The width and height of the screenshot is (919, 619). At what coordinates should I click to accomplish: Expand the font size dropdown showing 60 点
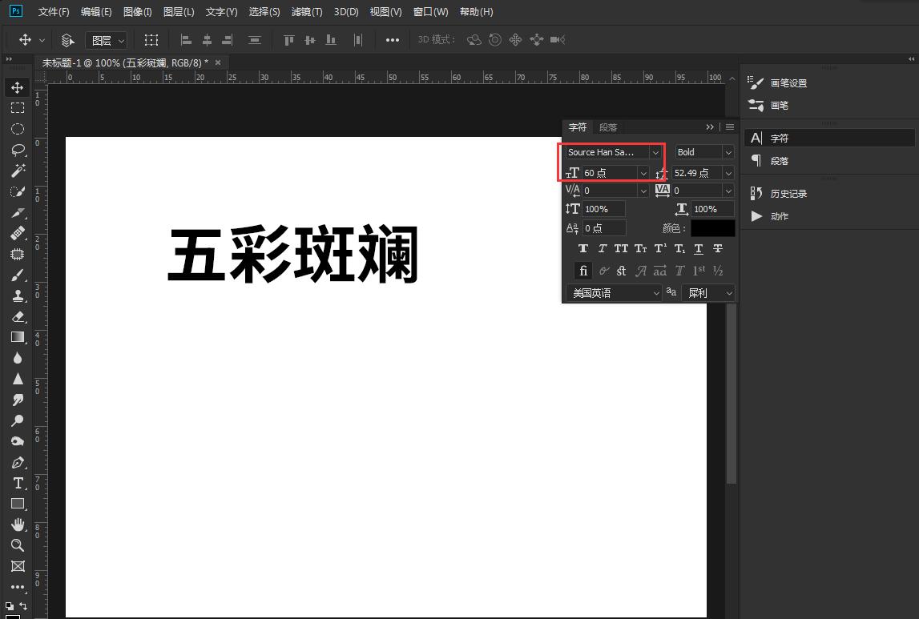click(x=643, y=172)
